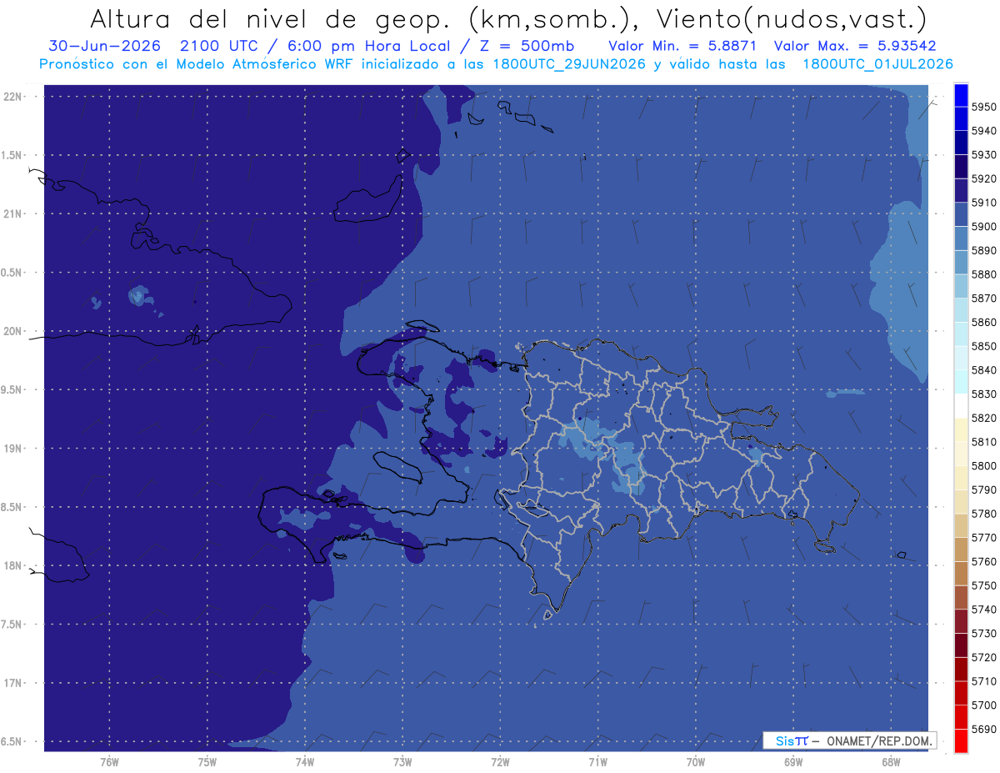Click 'Valor Min. = 5.8871' text
The width and height of the screenshot is (1000, 773).
682,46
